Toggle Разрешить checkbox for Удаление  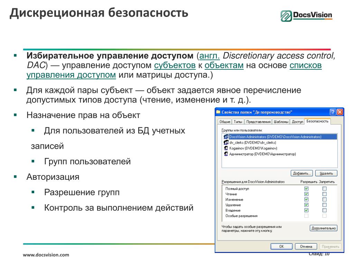click(306, 205)
